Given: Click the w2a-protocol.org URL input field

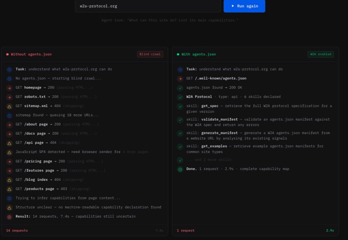Looking at the screenshot, I should pyautogui.click(x=148, y=6).
